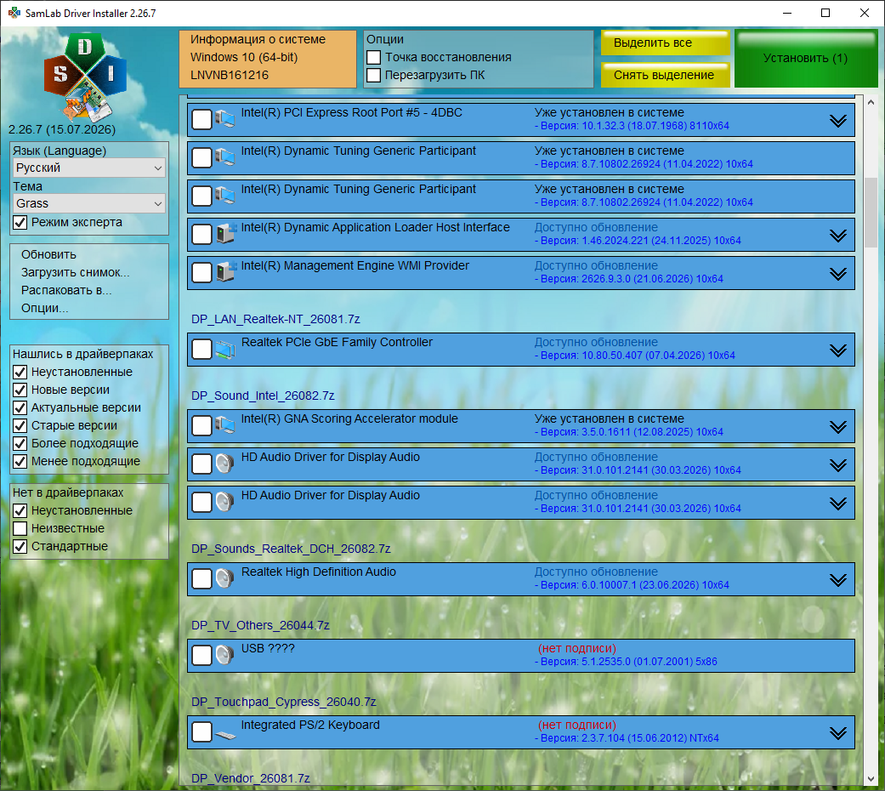The height and width of the screenshot is (791, 885).
Task: Select Realtek High Definition Audio driver checkbox
Action: coord(201,578)
